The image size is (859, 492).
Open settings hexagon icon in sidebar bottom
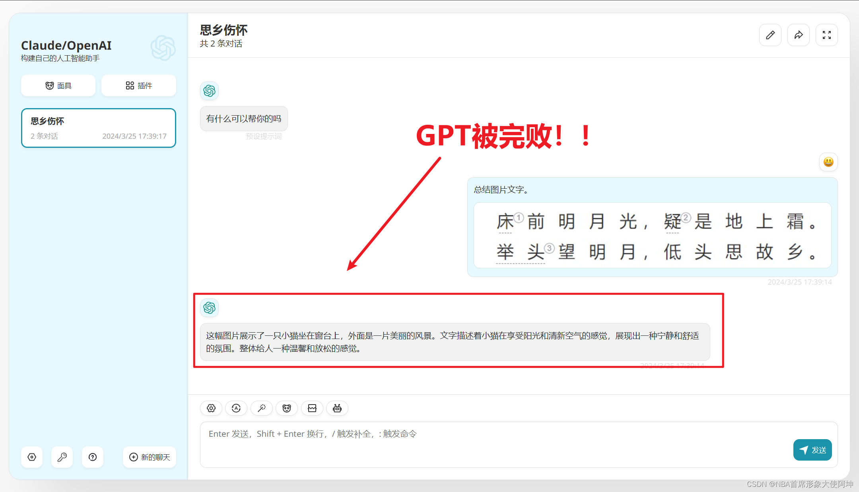click(x=32, y=457)
